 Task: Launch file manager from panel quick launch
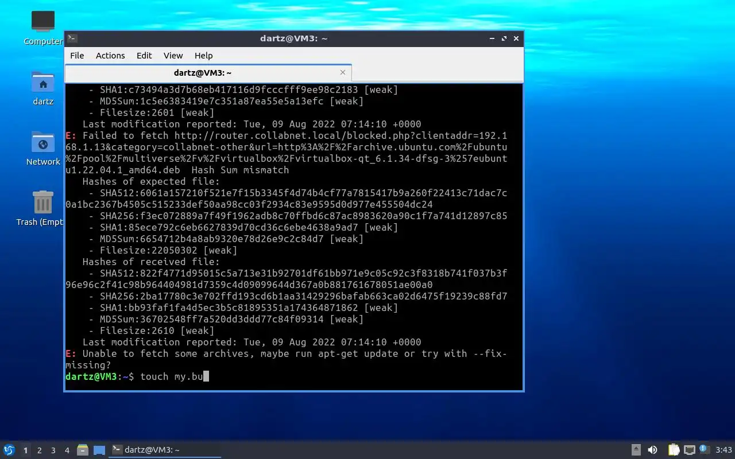(x=83, y=450)
